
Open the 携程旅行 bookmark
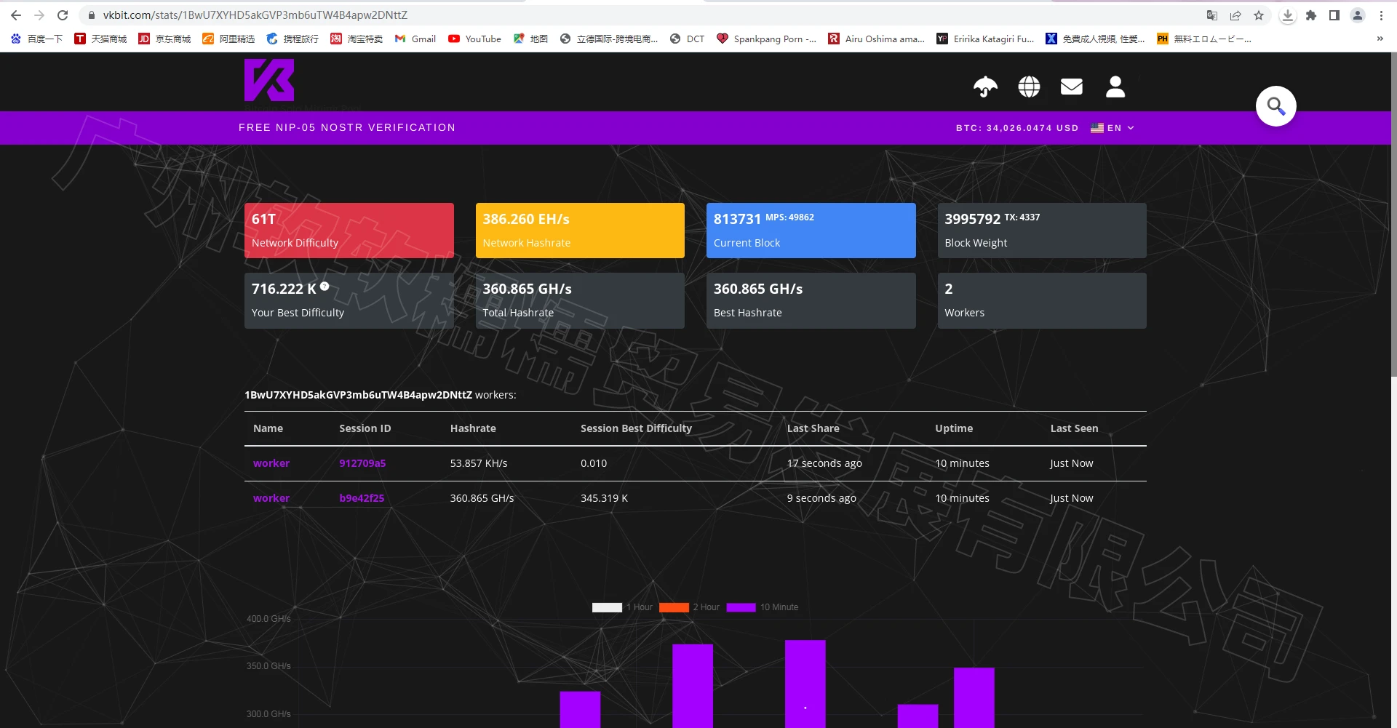coord(292,39)
